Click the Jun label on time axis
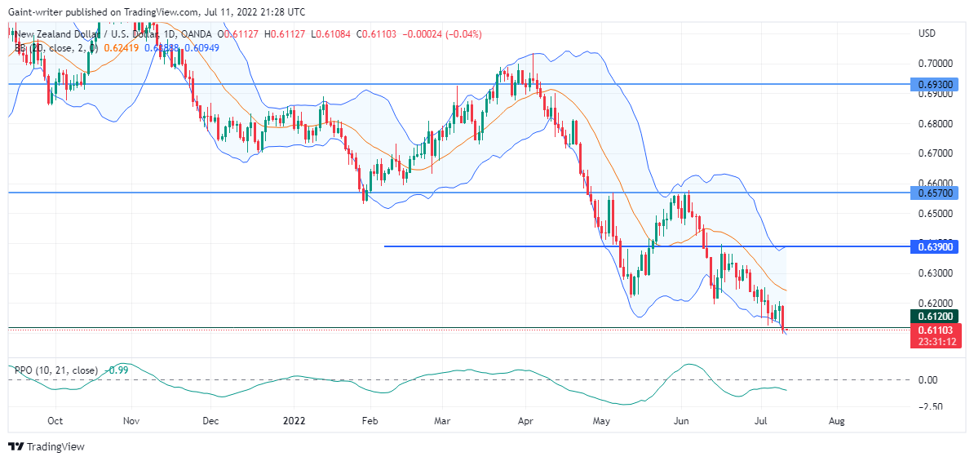This screenshot has width=974, height=461. pyautogui.click(x=681, y=421)
